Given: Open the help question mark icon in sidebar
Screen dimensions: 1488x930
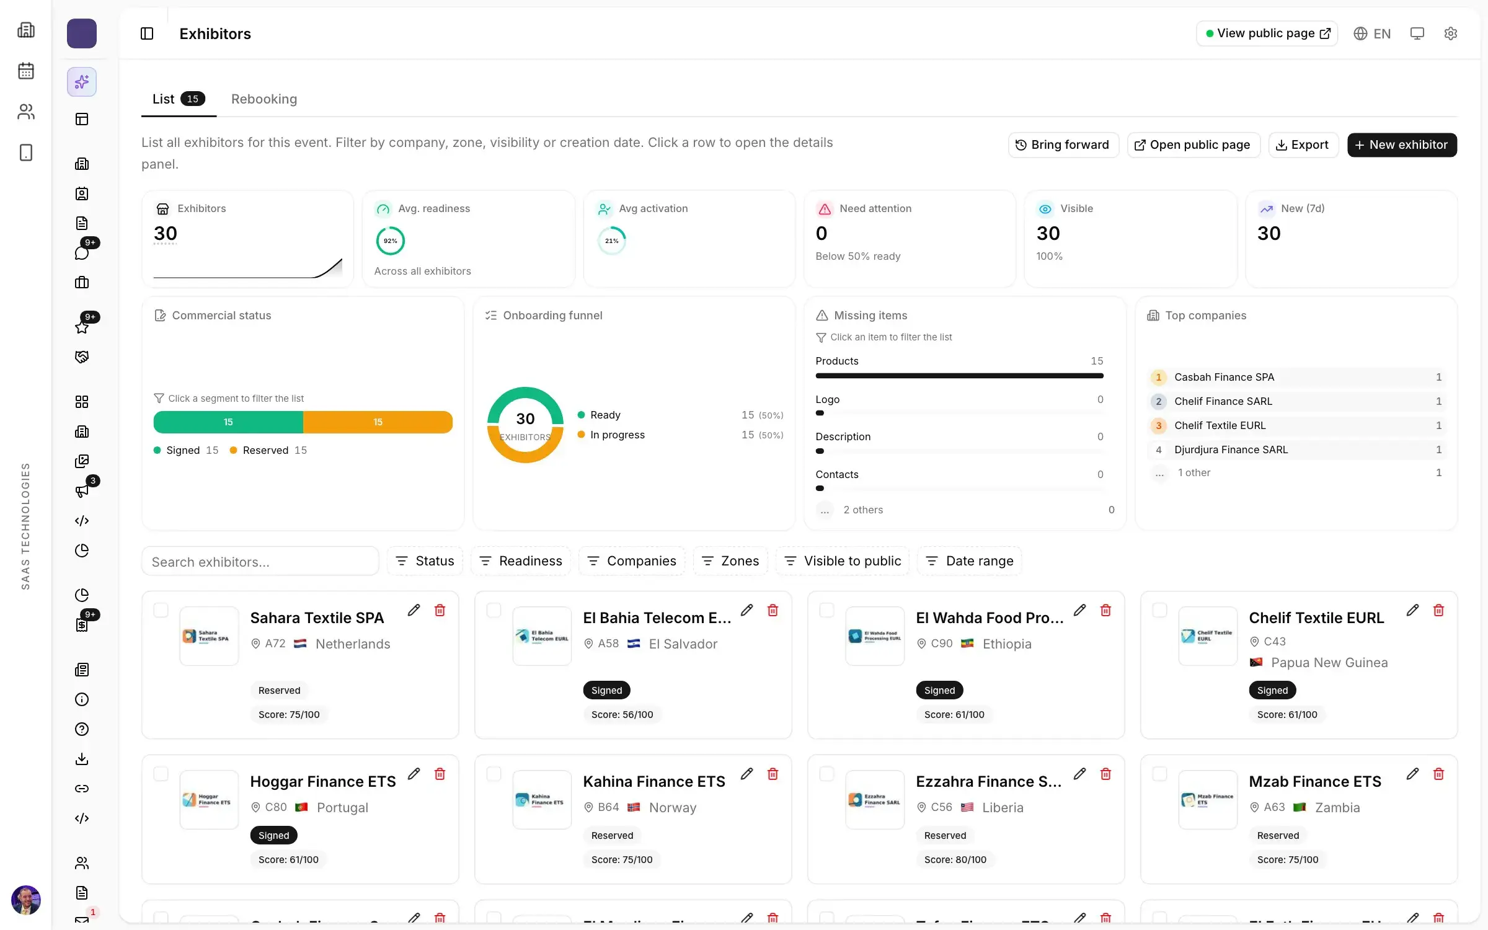Looking at the screenshot, I should tap(82, 728).
